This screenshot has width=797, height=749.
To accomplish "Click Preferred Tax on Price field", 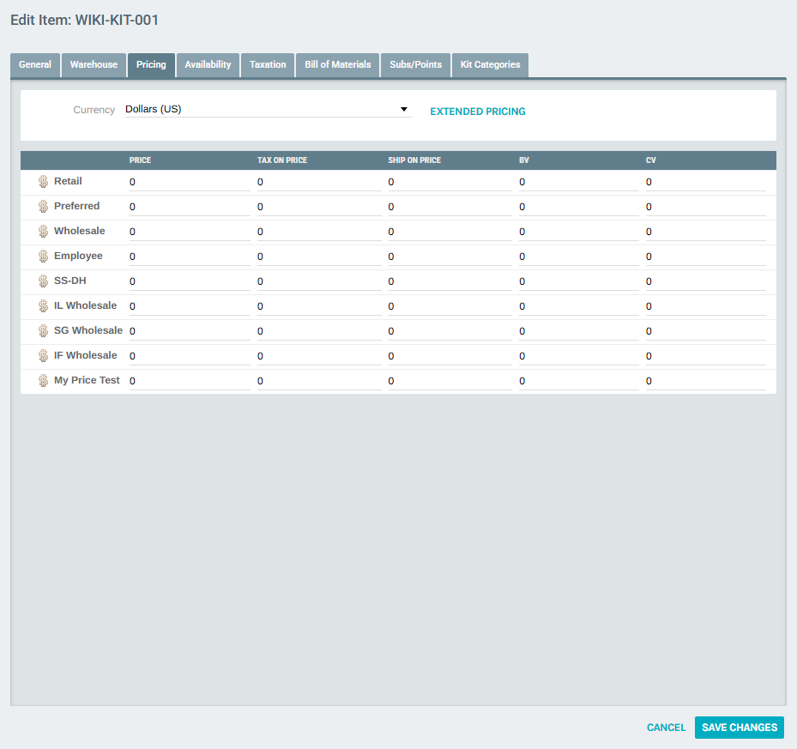I will pos(318,207).
